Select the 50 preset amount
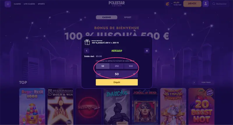 tap(103, 66)
